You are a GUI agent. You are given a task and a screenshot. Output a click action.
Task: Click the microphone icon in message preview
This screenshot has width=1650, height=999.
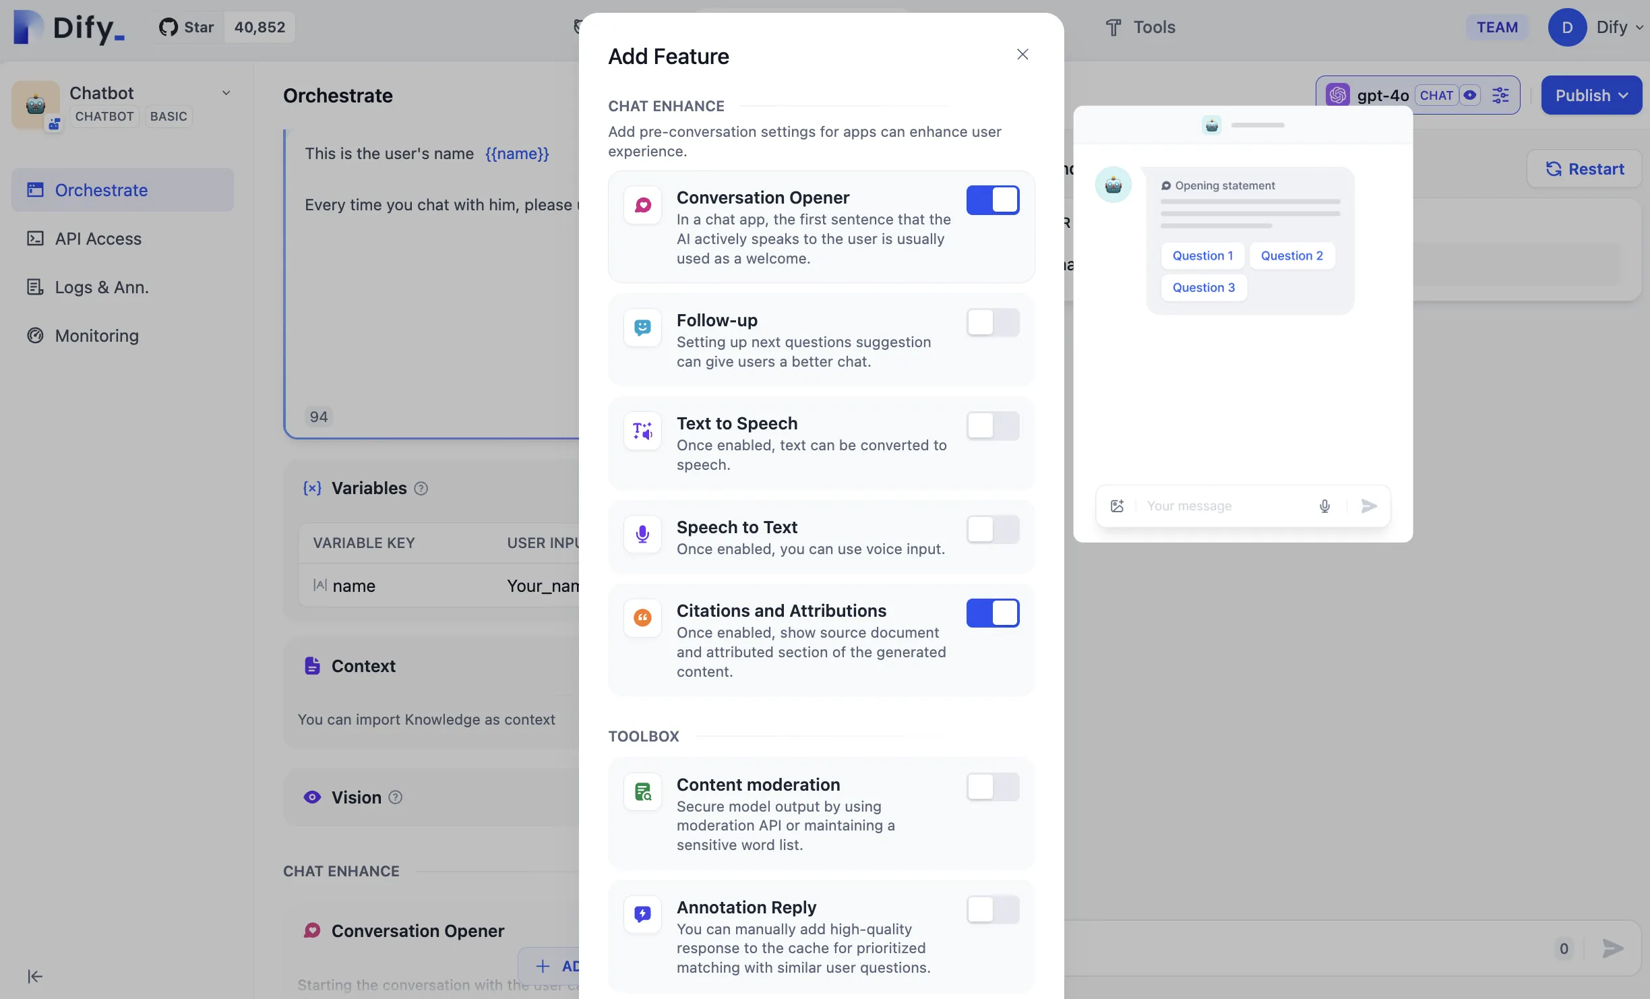1324,506
